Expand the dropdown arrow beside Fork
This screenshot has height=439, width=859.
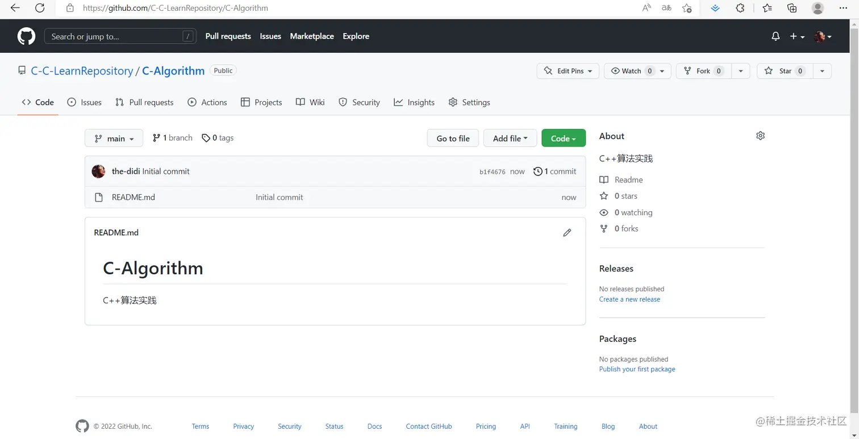(741, 71)
